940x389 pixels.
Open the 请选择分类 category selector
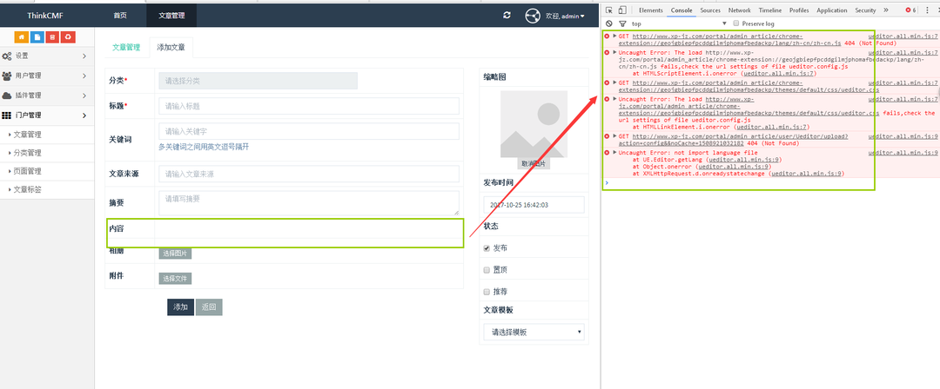pos(258,81)
